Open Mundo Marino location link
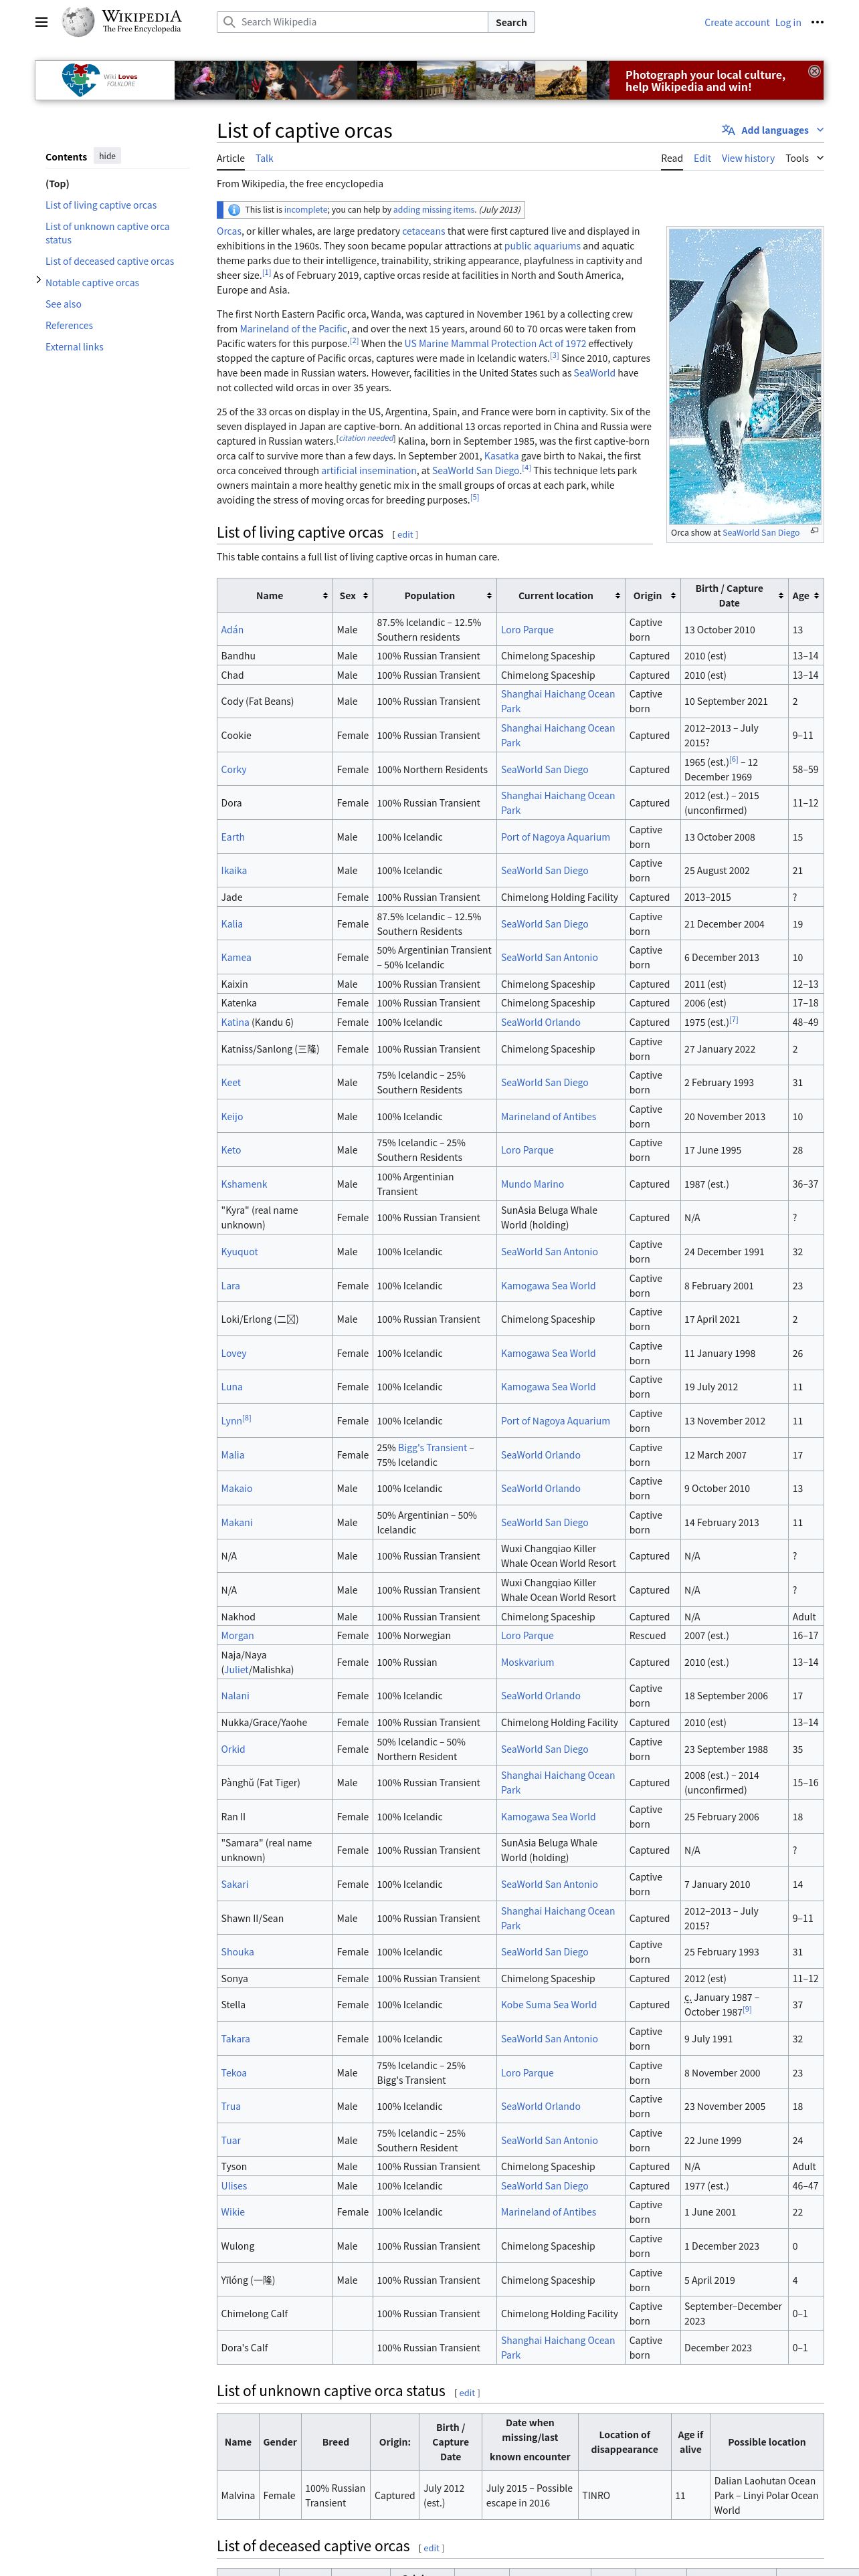 coord(532,1184)
